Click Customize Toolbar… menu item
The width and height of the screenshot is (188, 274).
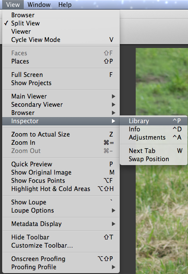61,245
